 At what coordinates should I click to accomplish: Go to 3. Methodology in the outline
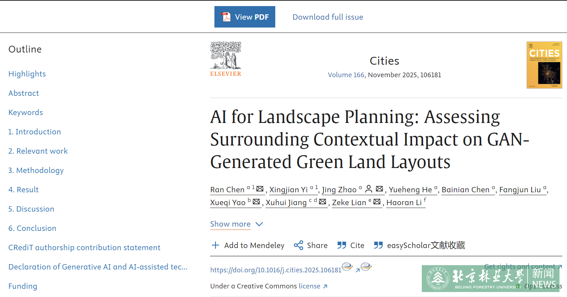click(x=36, y=170)
